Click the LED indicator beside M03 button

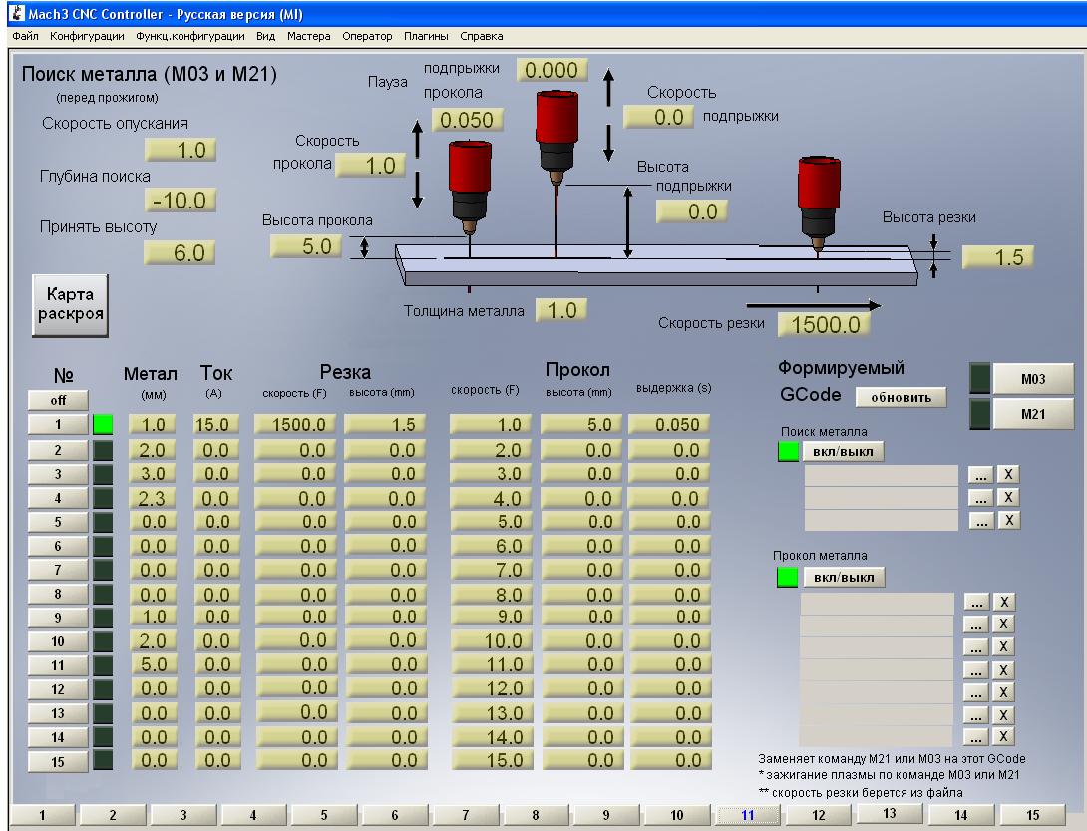pos(980,379)
